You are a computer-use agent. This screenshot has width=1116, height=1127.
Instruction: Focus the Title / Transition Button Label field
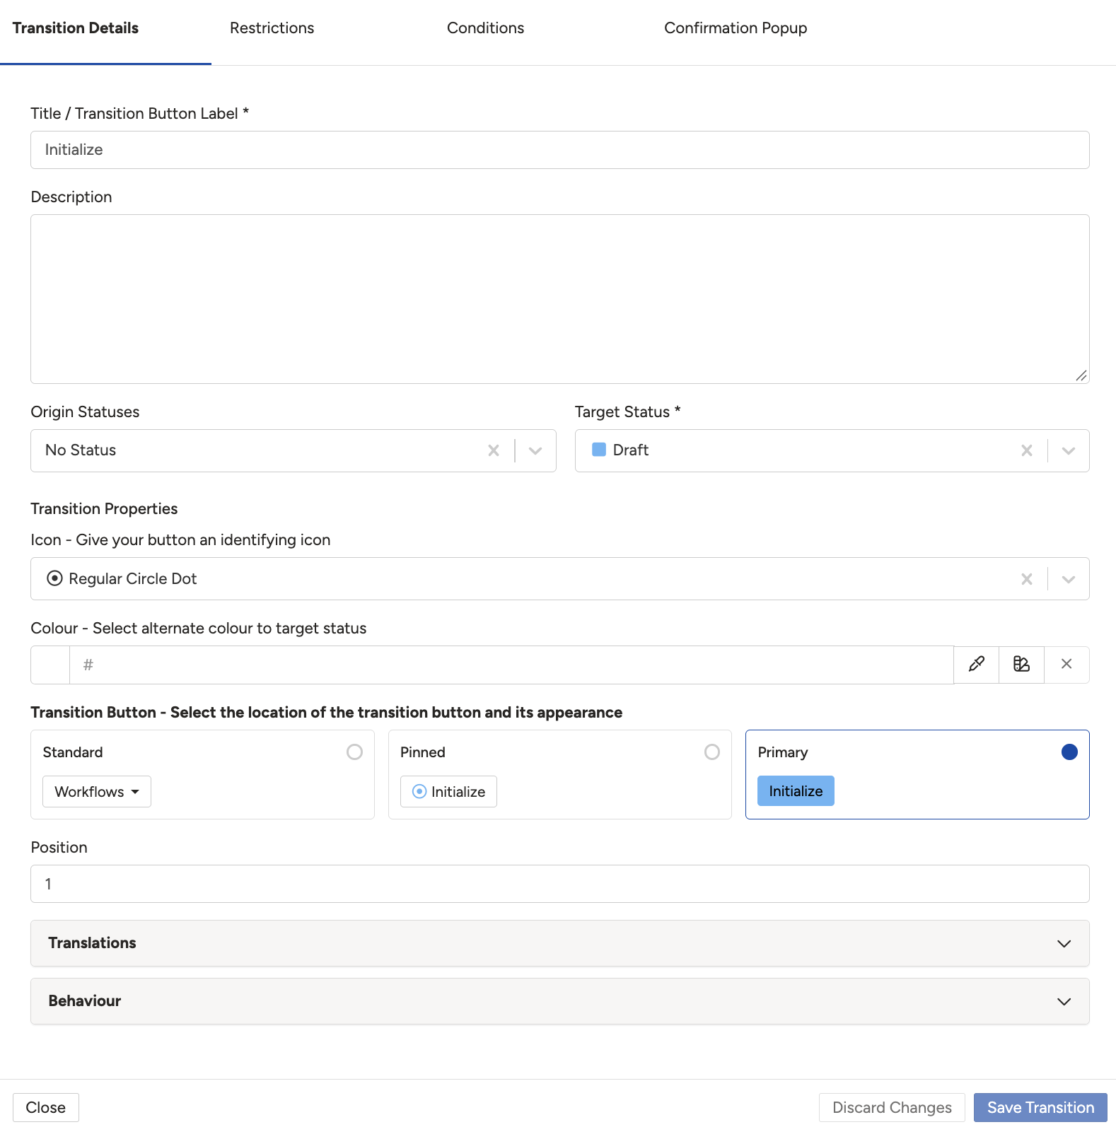[560, 150]
